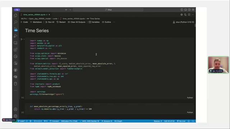This screenshot has width=230, height=129.
Task: Open notebook settings gear in the editor title
Action: click(181, 15)
